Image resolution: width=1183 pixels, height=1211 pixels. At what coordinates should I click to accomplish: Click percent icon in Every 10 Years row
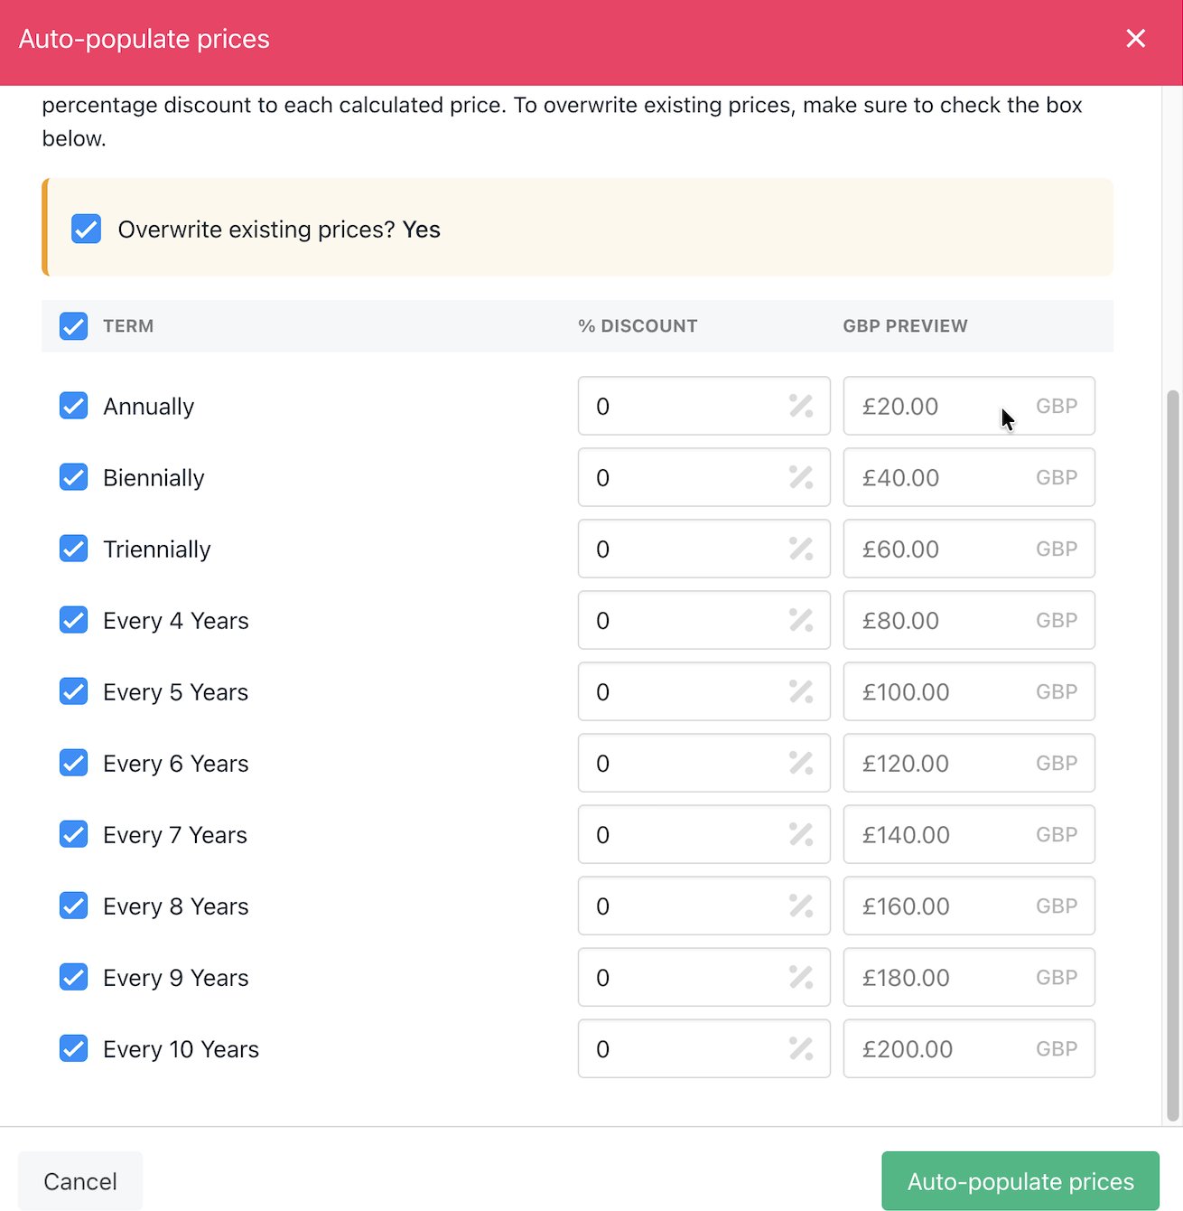pyautogui.click(x=801, y=1048)
